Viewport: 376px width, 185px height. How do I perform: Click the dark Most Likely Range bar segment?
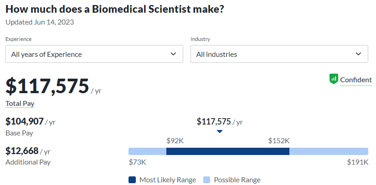[228, 151]
